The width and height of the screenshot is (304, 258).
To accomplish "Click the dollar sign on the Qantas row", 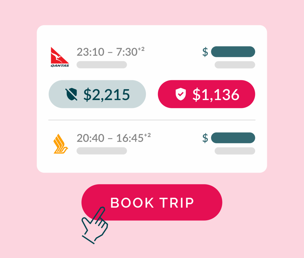I will (205, 52).
